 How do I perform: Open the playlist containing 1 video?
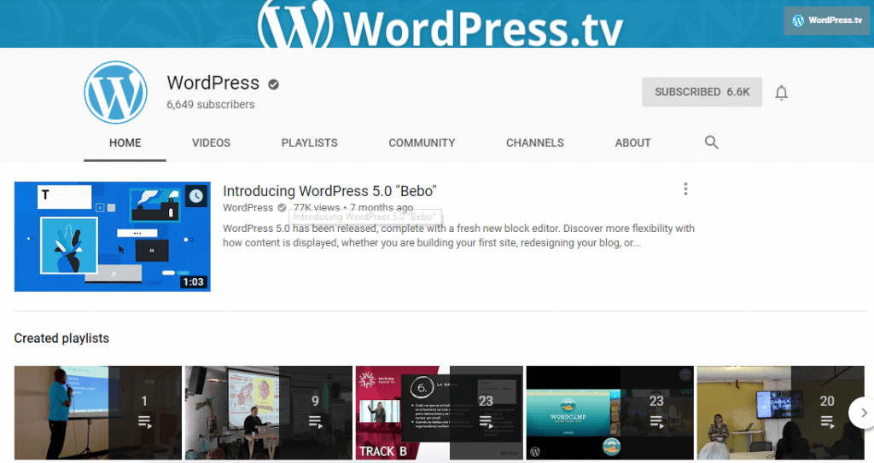pyautogui.click(x=98, y=413)
